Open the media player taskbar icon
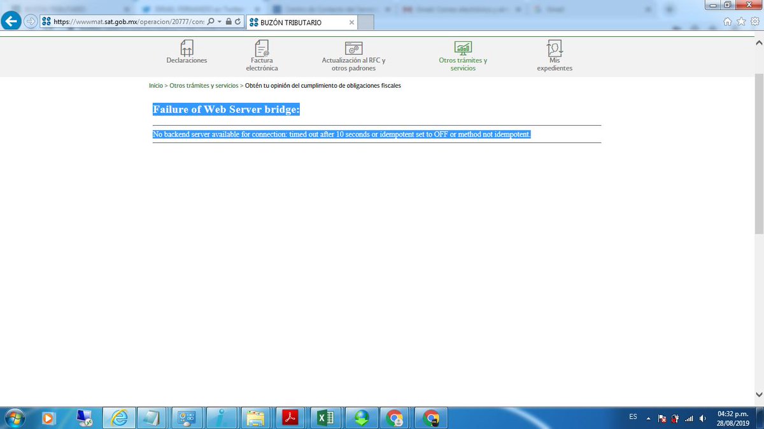The height and width of the screenshot is (429, 764). click(48, 418)
